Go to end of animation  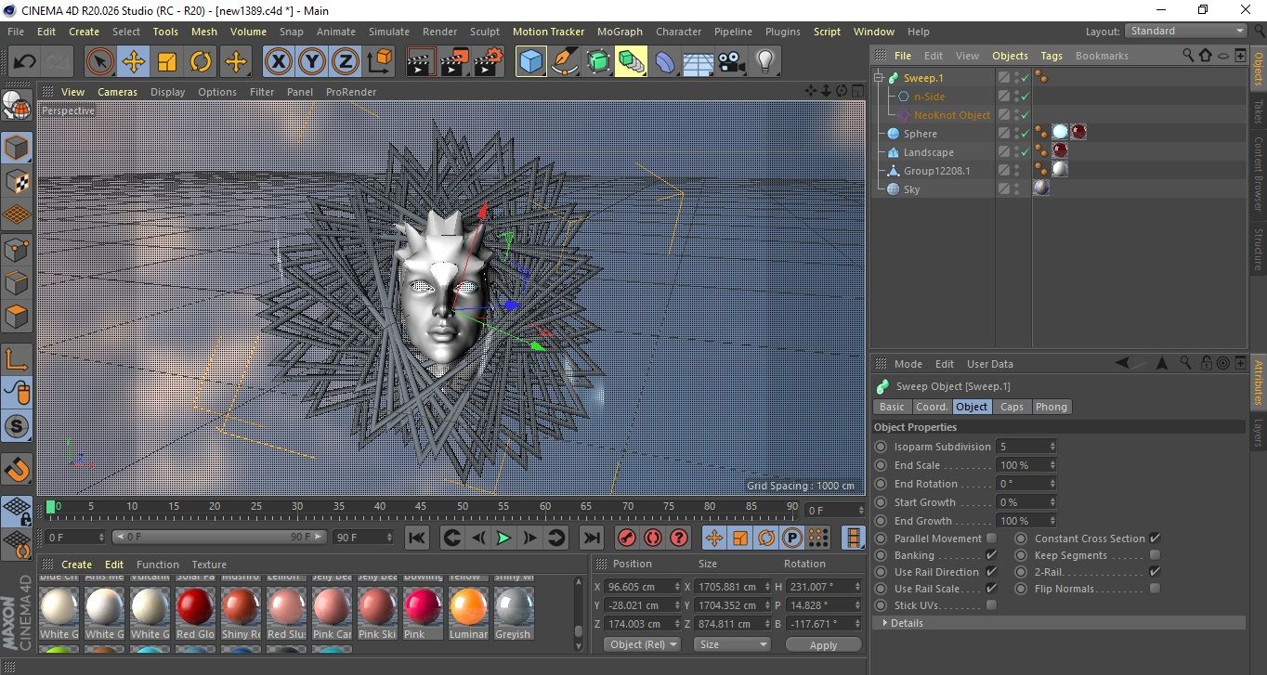591,538
